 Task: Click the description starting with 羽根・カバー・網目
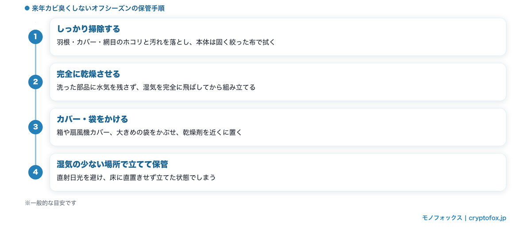[166, 42]
